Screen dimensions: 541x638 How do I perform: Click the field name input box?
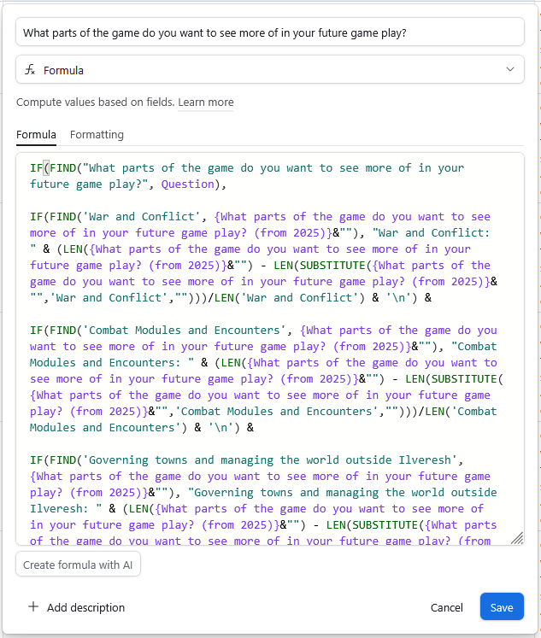[x=270, y=32]
